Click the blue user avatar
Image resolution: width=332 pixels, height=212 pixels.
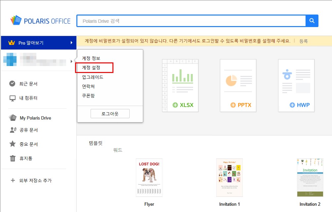(10, 59)
